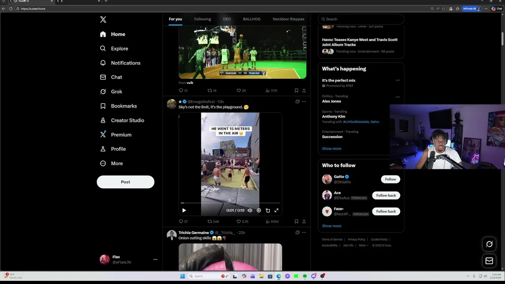This screenshot has width=505, height=284.
Task: Open more options on Trichia Germaine post
Action: [x=304, y=232]
